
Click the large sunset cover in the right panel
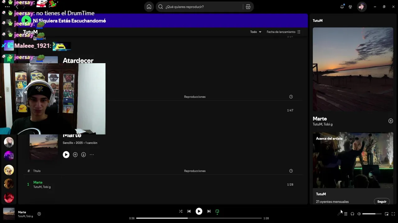pos(353,69)
